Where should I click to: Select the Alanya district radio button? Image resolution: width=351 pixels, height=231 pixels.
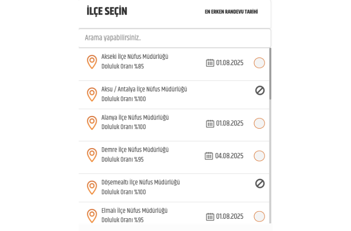[x=259, y=123]
